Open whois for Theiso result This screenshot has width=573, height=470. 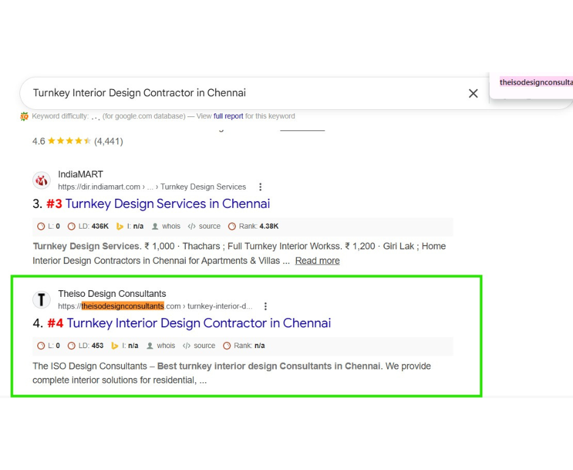coord(161,346)
